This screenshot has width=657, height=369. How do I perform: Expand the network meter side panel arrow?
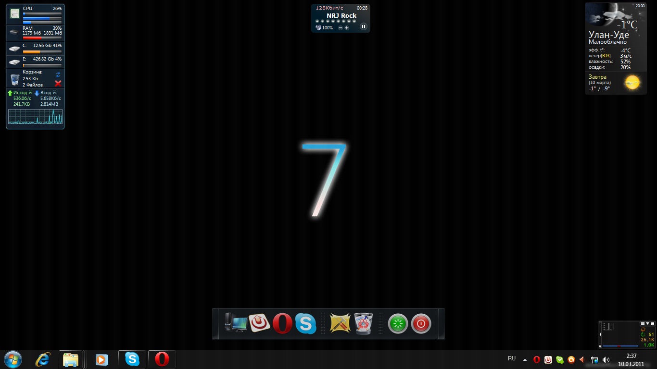click(x=600, y=334)
